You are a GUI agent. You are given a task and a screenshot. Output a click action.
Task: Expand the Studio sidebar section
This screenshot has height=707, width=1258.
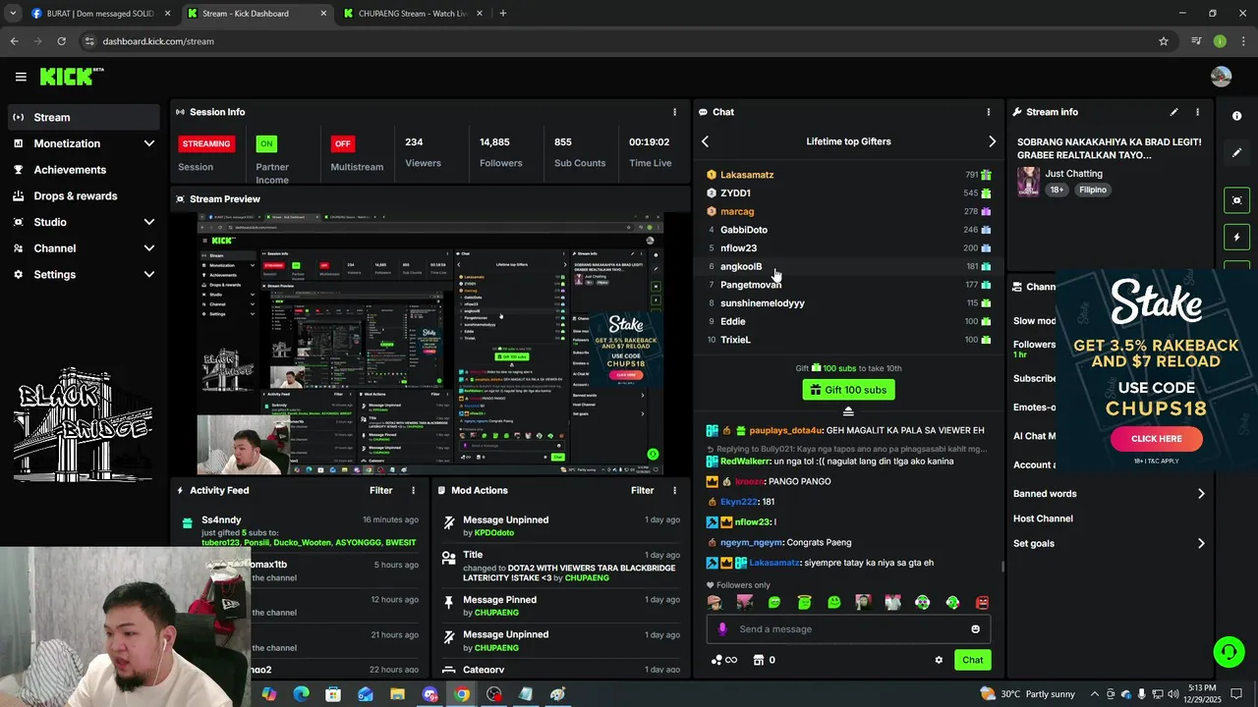point(148,222)
